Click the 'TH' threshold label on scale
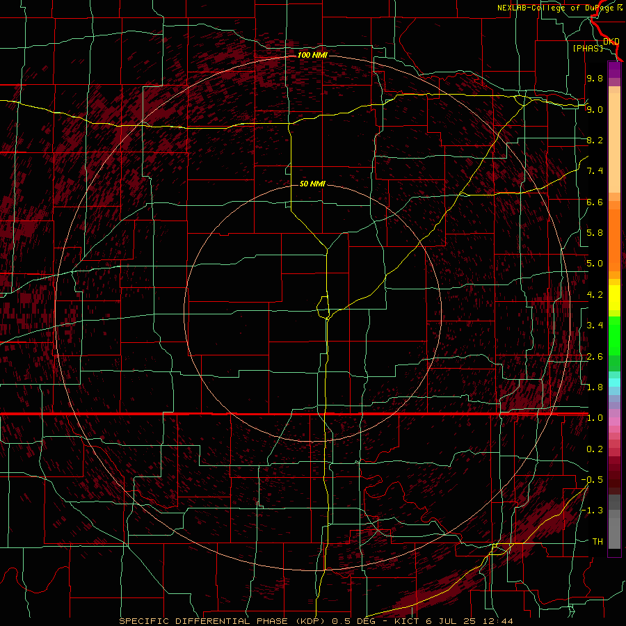Image resolution: width=626 pixels, height=626 pixels. click(597, 542)
